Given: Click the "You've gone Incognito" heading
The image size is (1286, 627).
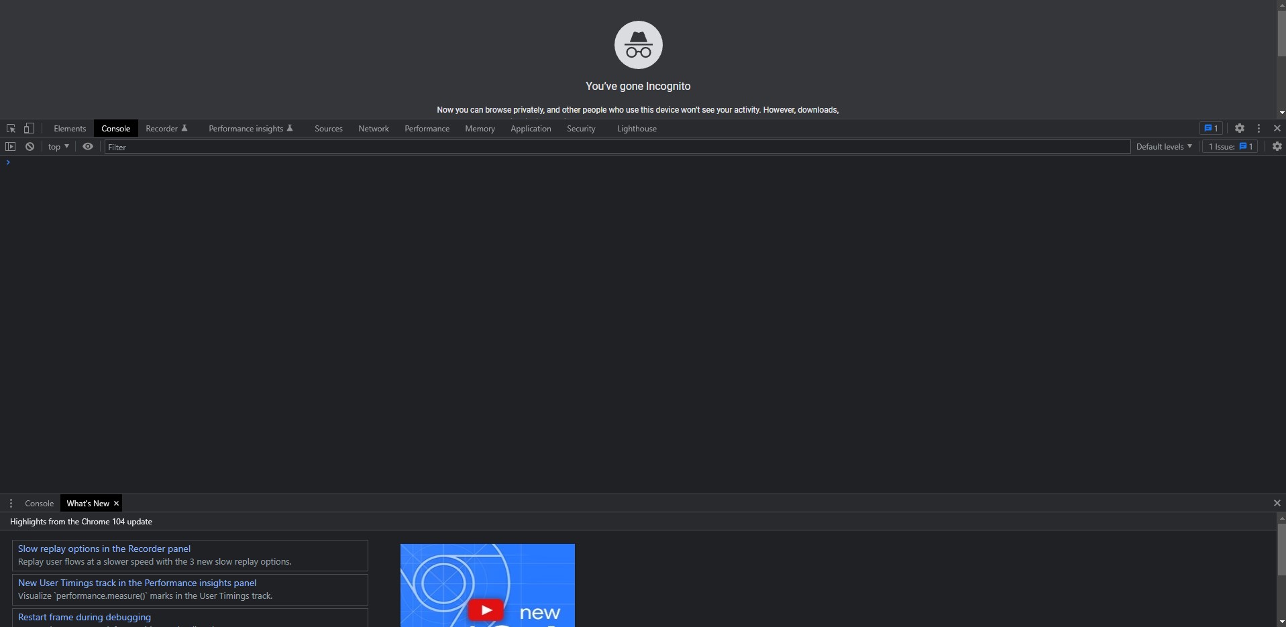Looking at the screenshot, I should click(638, 87).
